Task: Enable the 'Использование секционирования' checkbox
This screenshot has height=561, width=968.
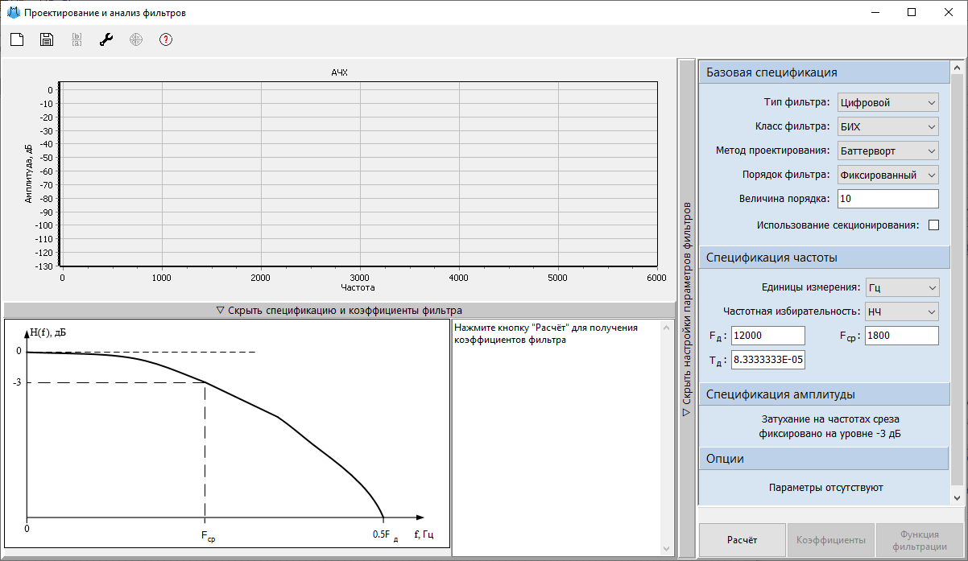Action: click(933, 225)
